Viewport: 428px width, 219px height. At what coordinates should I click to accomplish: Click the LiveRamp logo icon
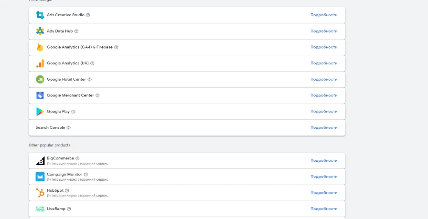click(x=40, y=209)
